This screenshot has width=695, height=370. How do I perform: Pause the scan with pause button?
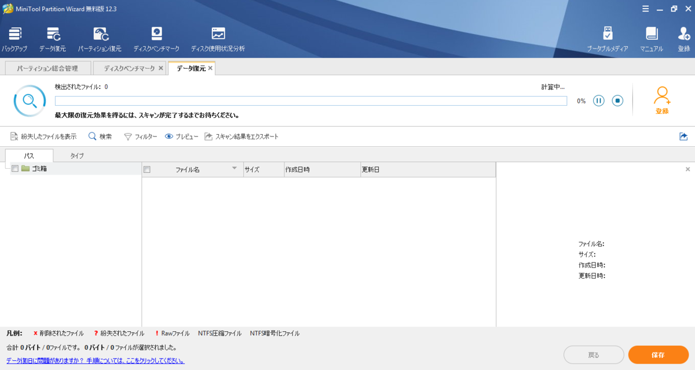(x=599, y=101)
